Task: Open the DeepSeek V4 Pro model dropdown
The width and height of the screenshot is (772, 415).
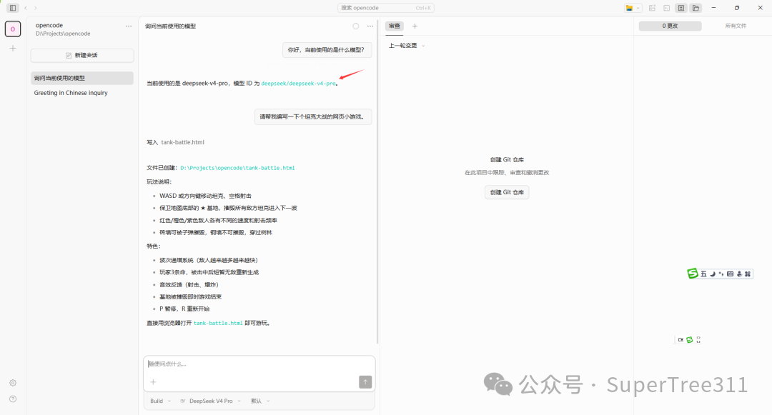Action: pos(210,401)
